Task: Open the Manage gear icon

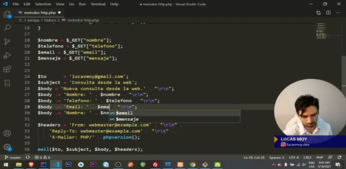Action: [7, 147]
